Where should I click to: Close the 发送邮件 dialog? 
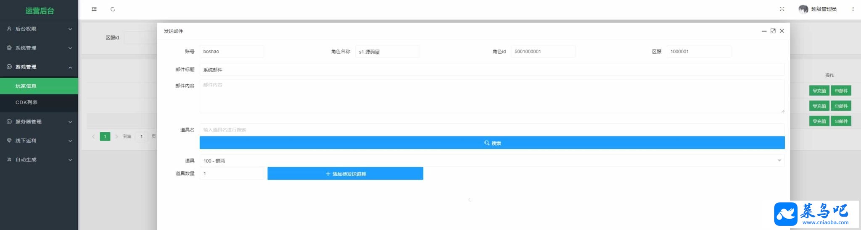pos(782,31)
